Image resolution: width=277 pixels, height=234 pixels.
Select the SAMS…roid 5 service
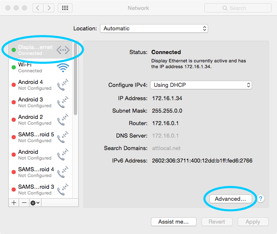pos(41,137)
